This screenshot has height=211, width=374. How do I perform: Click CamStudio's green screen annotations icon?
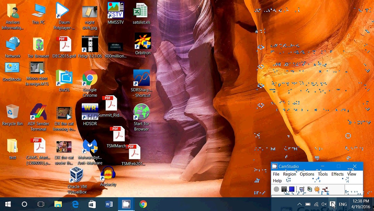click(309, 189)
